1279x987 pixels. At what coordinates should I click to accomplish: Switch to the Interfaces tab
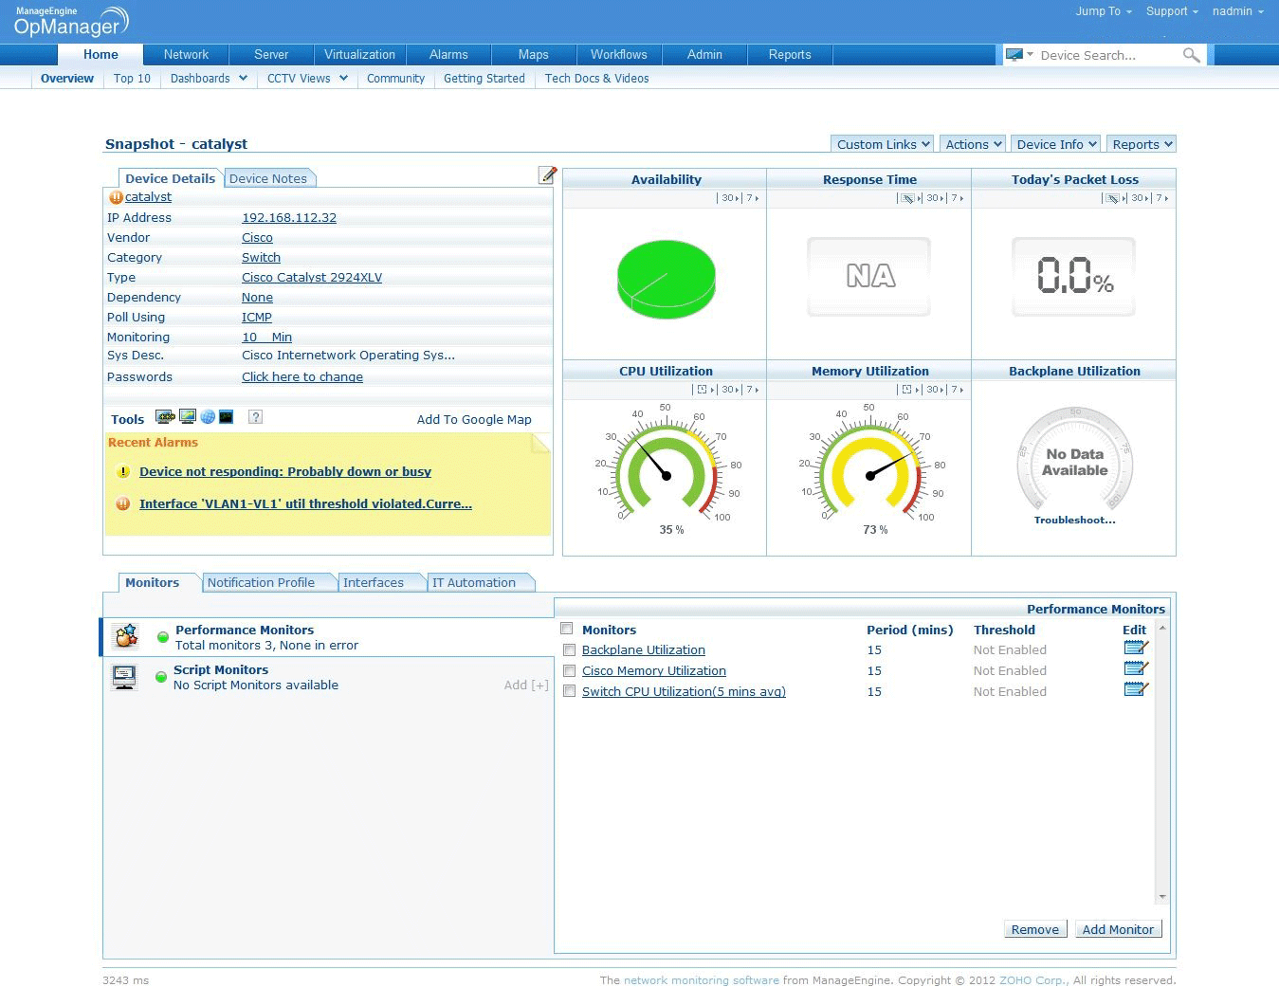pos(374,583)
